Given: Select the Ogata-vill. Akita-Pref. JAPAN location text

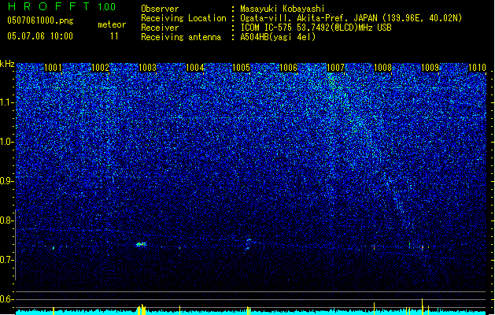Looking at the screenshot, I should click(351, 18).
